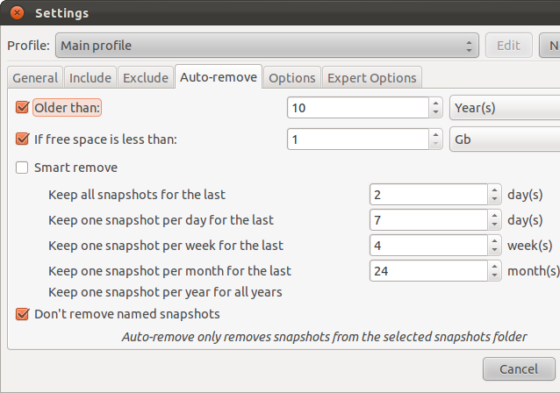
Task: Open the Gb unit dropdown
Action: click(x=505, y=139)
